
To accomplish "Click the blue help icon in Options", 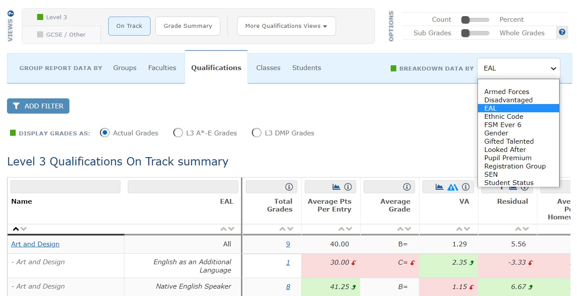I will pos(562,32).
